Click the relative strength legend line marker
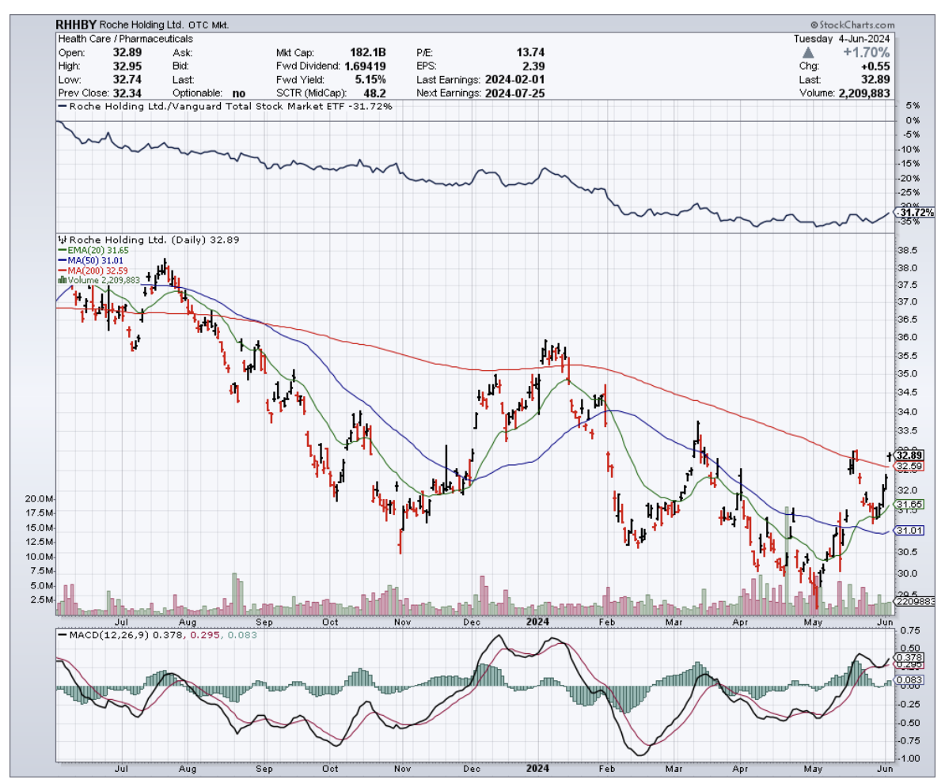This screenshot has width=945, height=783. tap(63, 106)
